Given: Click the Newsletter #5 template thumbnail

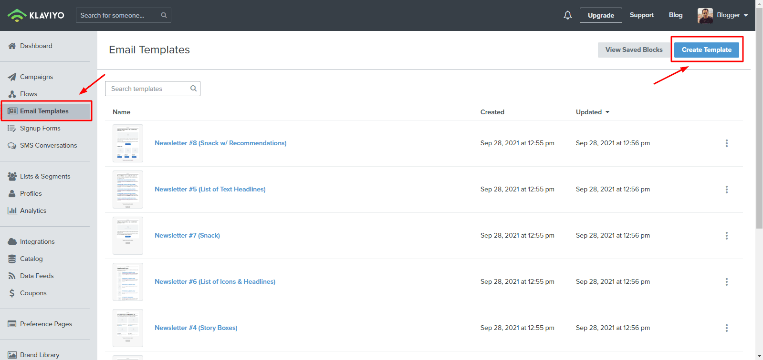Looking at the screenshot, I should click(x=128, y=190).
